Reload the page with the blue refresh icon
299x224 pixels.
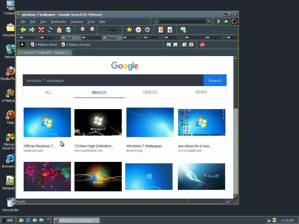coord(50,30)
